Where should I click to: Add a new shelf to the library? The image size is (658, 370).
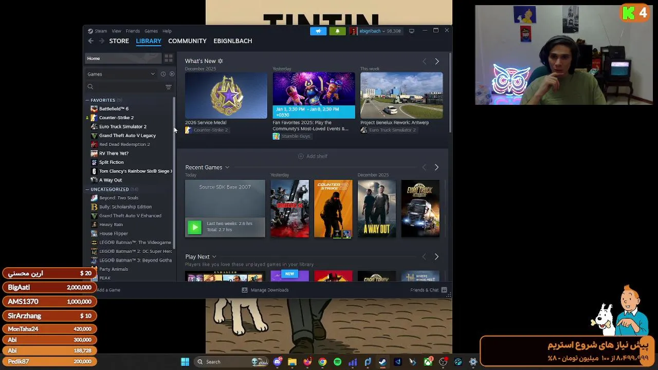[313, 156]
